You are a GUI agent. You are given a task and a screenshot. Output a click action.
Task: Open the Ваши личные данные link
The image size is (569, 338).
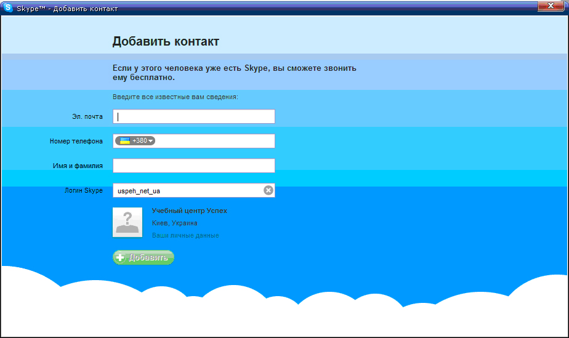pyautogui.click(x=185, y=235)
